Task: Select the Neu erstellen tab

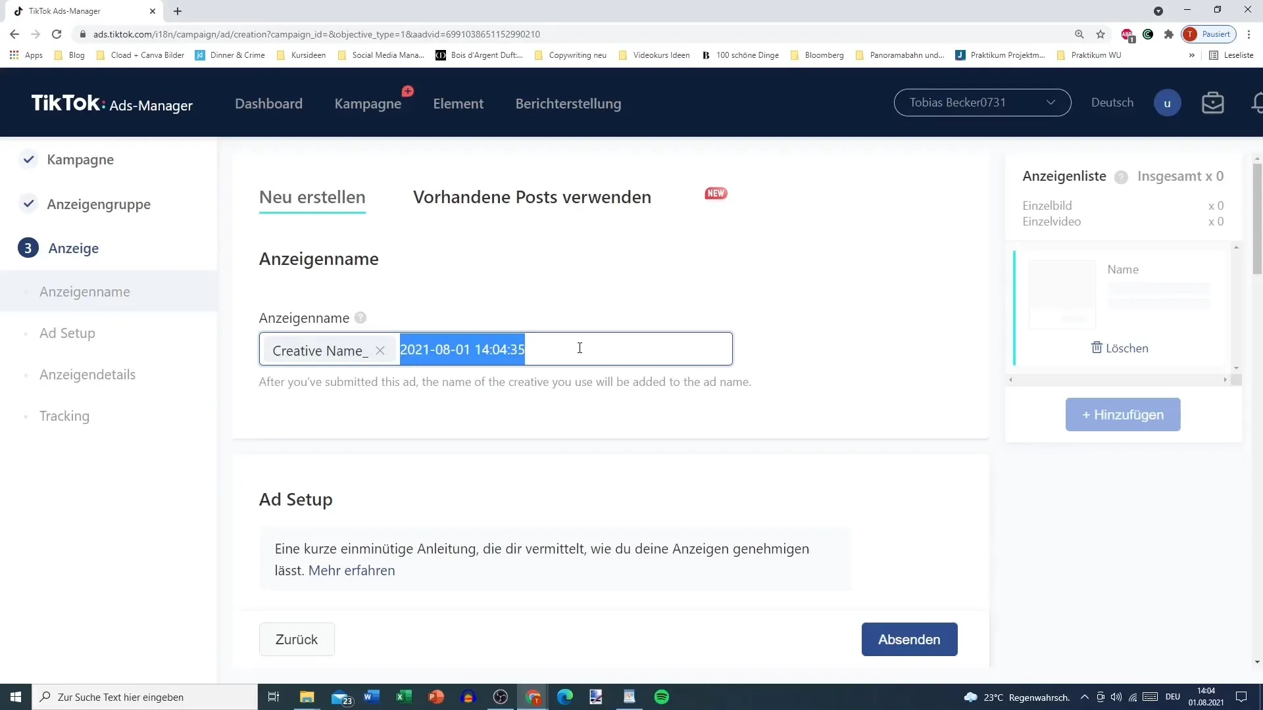Action: click(x=312, y=197)
